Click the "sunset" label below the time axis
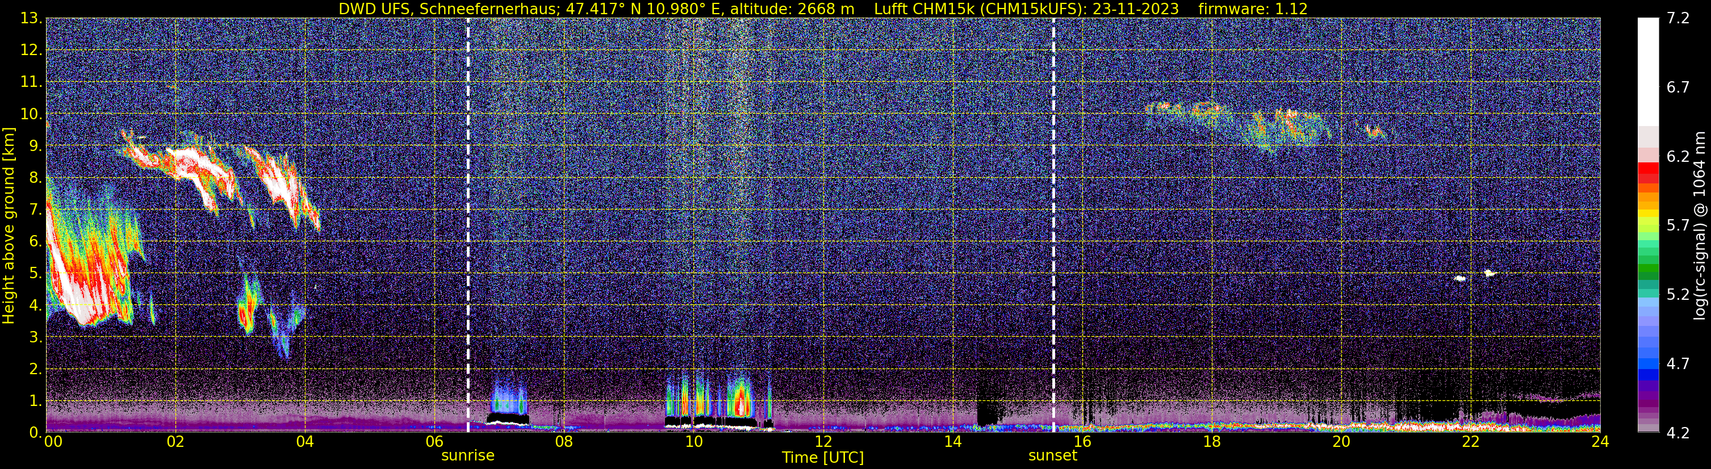1711x469 pixels. [1053, 456]
